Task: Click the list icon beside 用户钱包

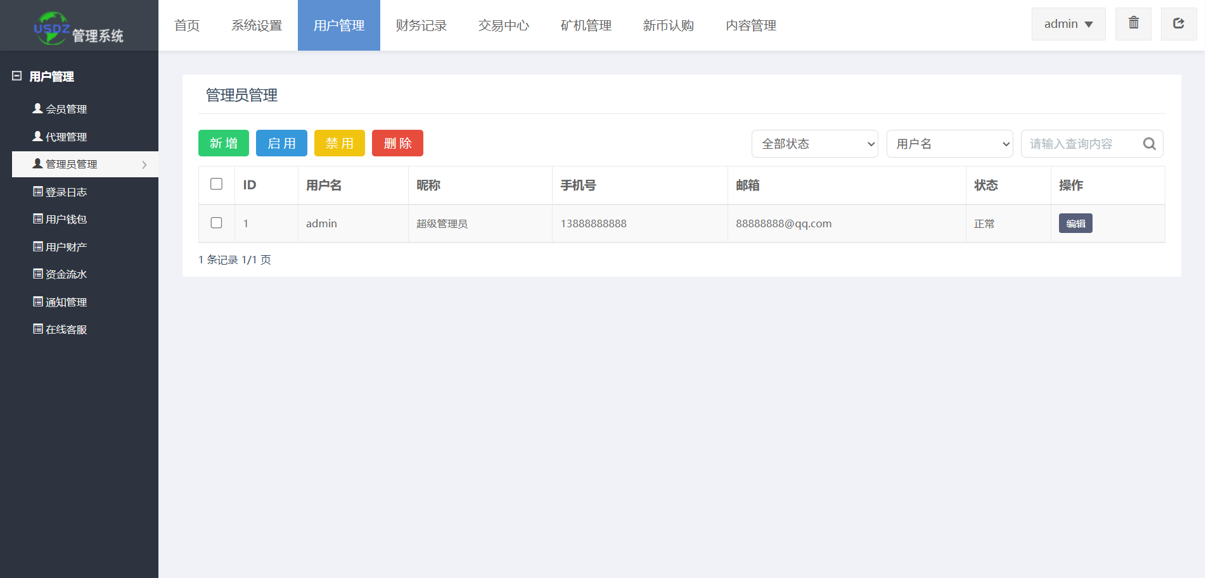Action: coord(37,218)
